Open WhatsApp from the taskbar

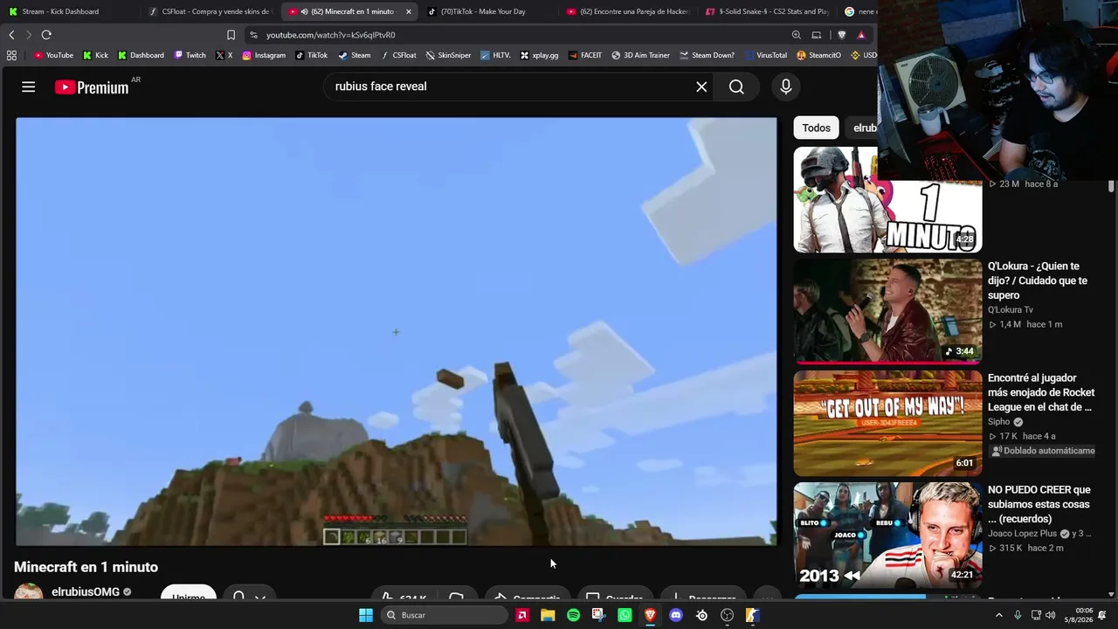point(625,615)
